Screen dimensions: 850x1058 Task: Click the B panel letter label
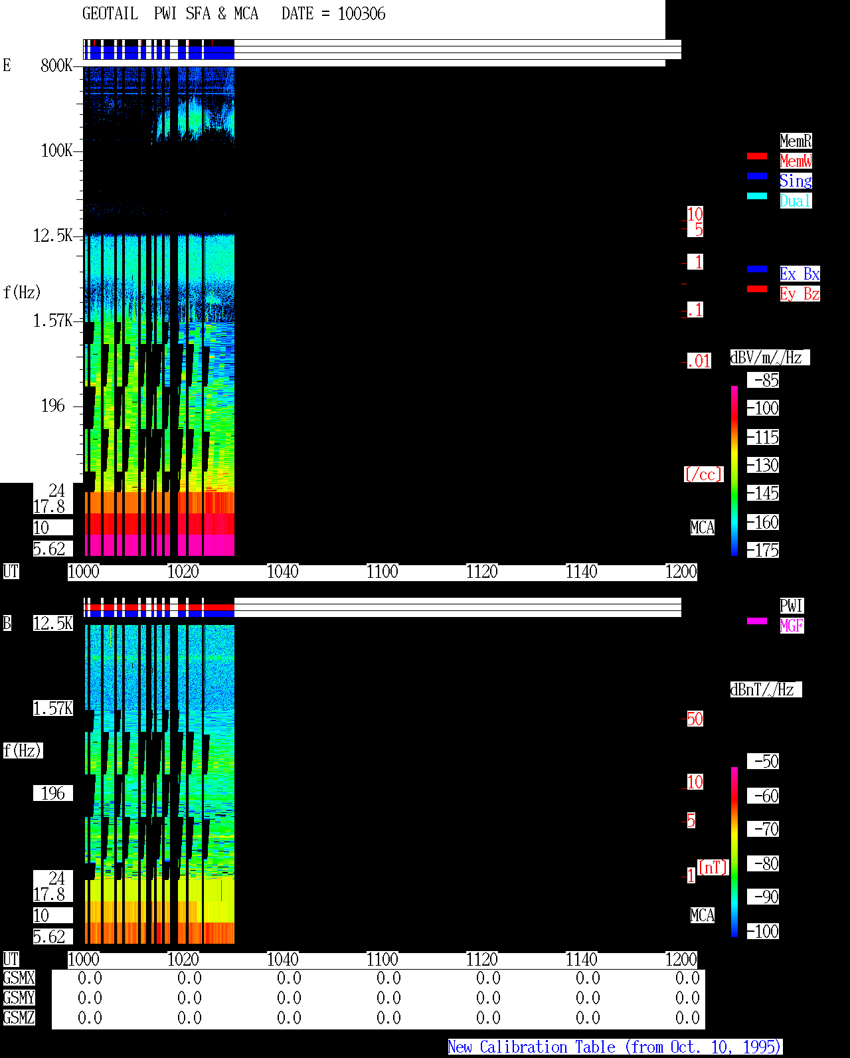pyautogui.click(x=7, y=623)
